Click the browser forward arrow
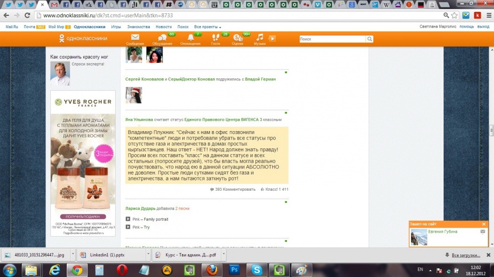 click(x=17, y=15)
